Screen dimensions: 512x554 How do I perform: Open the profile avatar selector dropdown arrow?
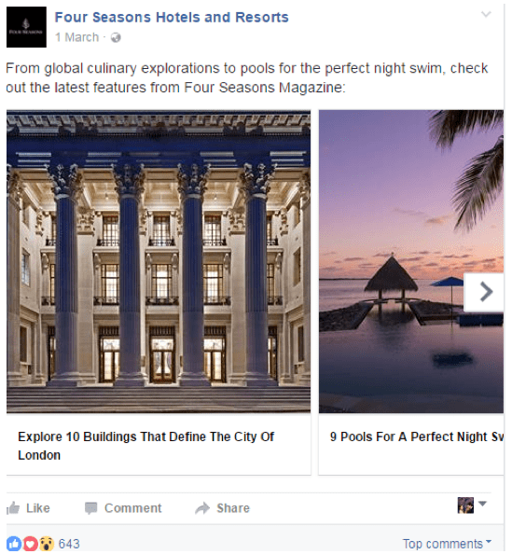click(x=482, y=503)
